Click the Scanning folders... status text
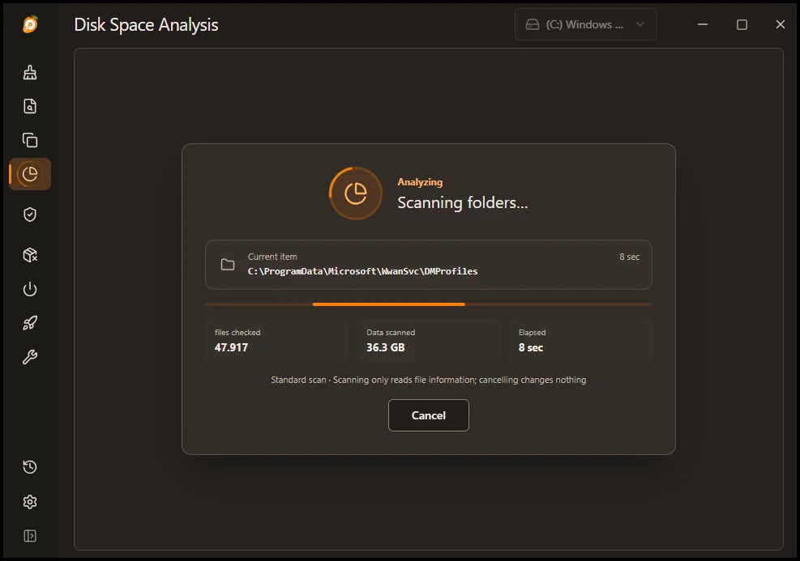Image resolution: width=800 pixels, height=561 pixels. (462, 203)
